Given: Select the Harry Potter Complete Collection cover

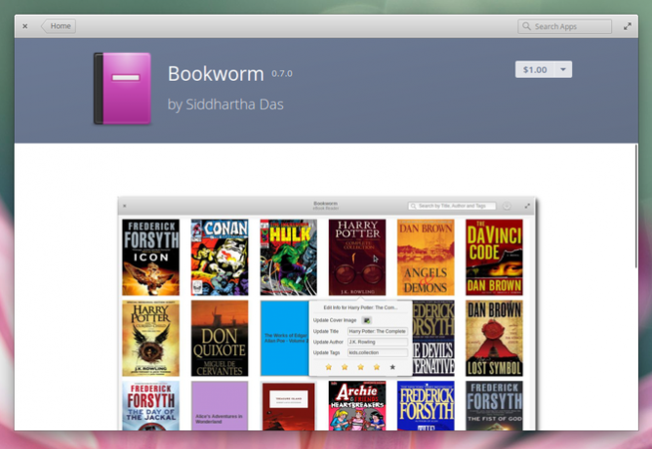Looking at the screenshot, I should click(x=357, y=257).
